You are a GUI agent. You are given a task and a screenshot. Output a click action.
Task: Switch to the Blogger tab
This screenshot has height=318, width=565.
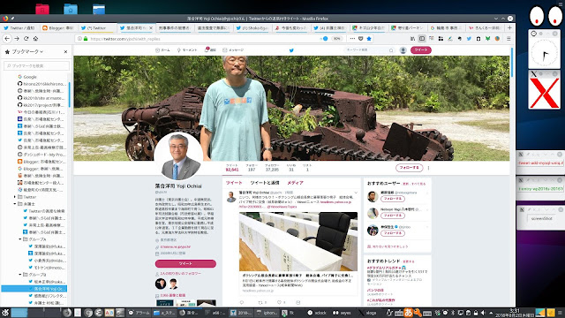point(58,27)
